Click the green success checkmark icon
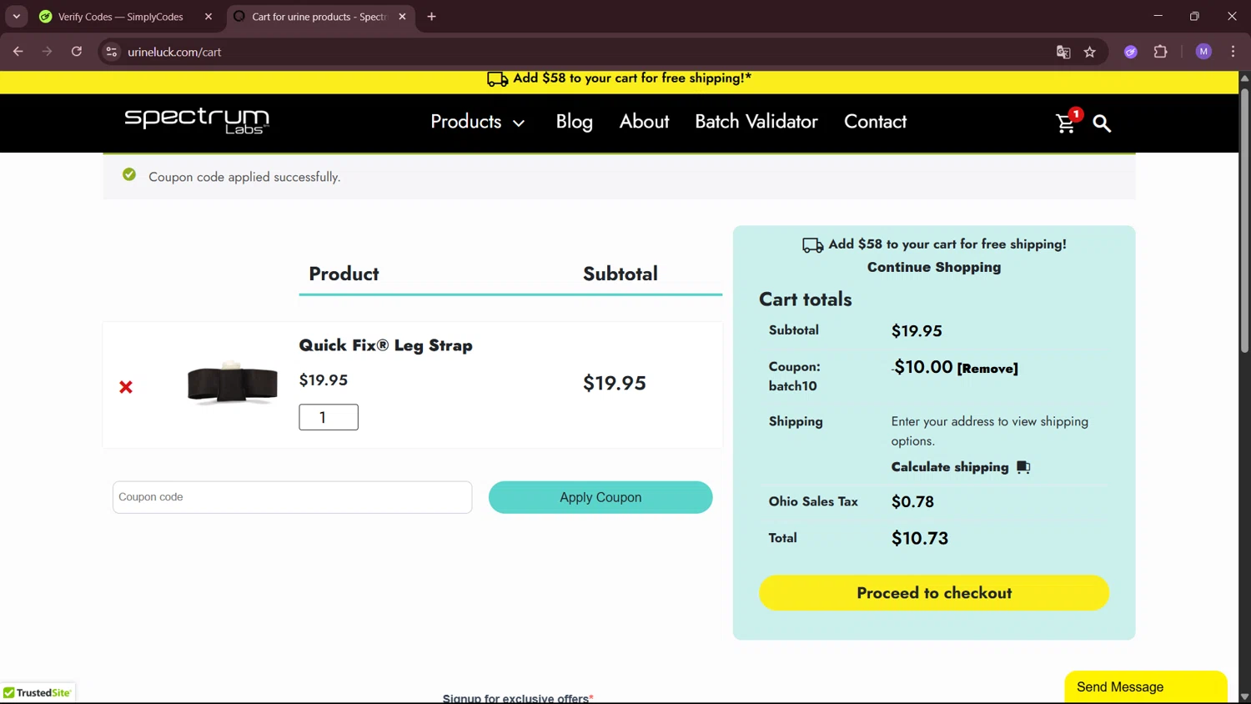This screenshot has width=1251, height=704. 129,174
